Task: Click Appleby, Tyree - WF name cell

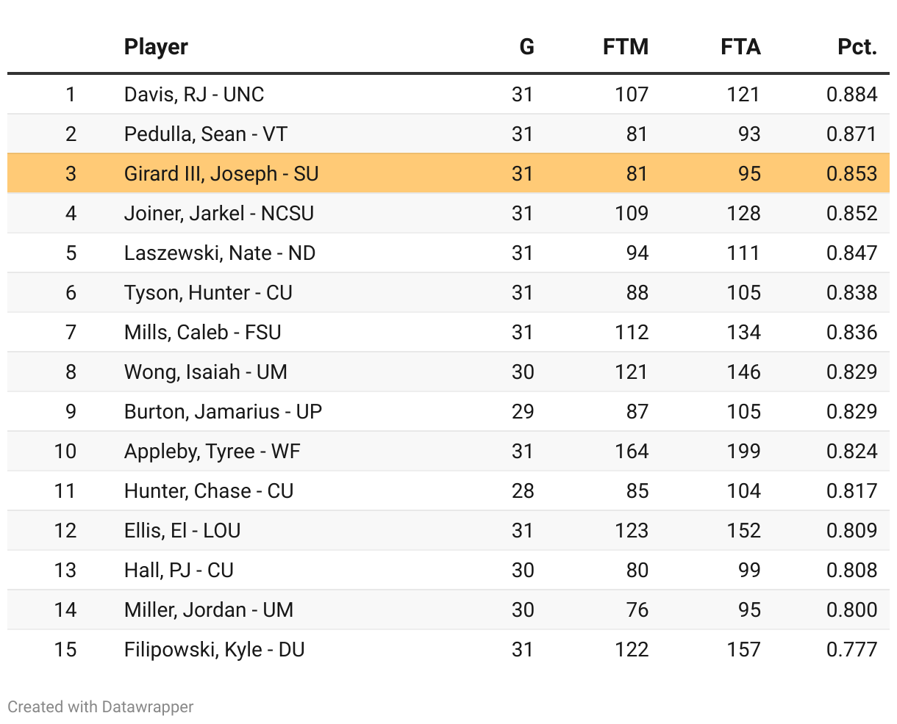Action: 212,452
